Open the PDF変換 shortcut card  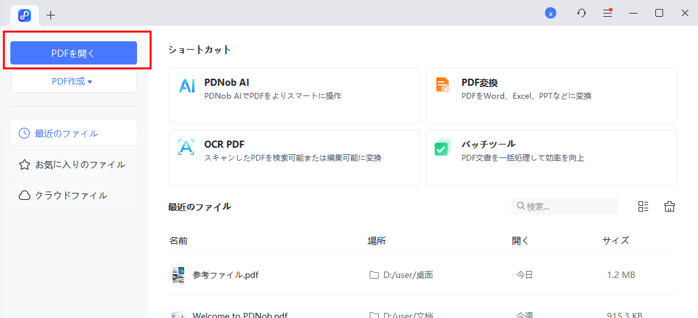point(551,95)
